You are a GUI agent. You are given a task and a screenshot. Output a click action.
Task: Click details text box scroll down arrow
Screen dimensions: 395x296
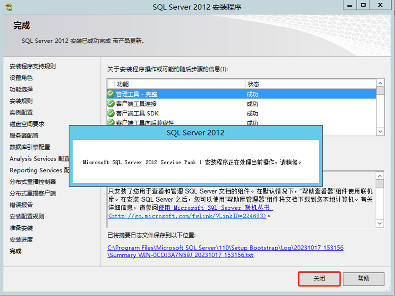380,223
